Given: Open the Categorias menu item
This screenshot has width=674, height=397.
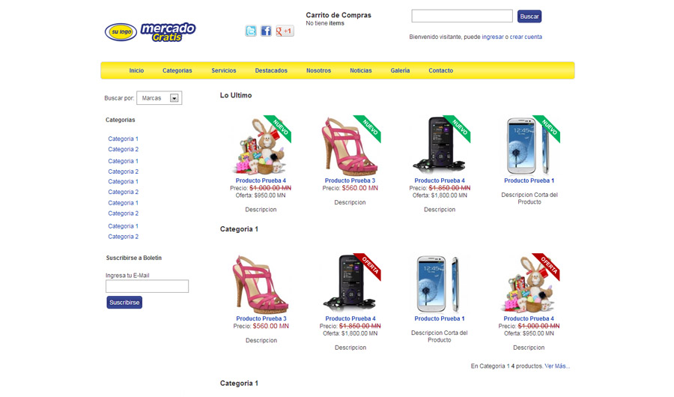Looking at the screenshot, I should (177, 70).
